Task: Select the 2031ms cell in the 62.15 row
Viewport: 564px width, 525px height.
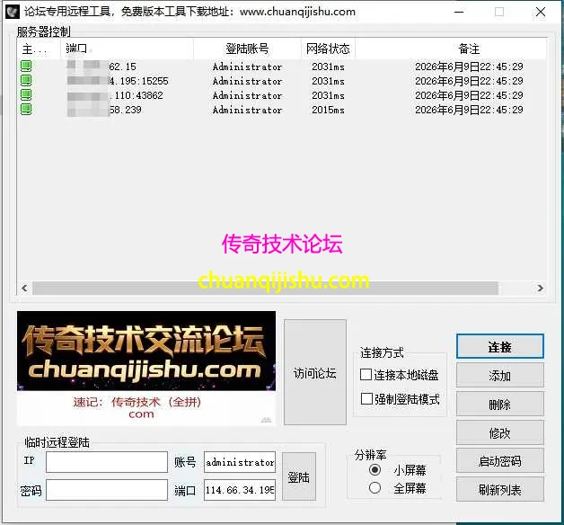Action: pos(328,67)
